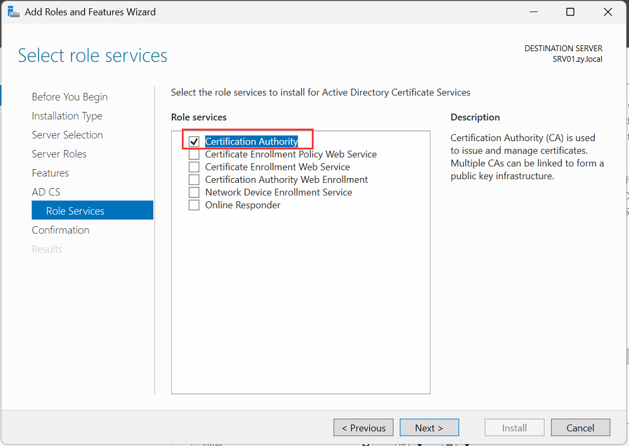Go to Before You Begin step
629x446 pixels.
pyautogui.click(x=70, y=97)
